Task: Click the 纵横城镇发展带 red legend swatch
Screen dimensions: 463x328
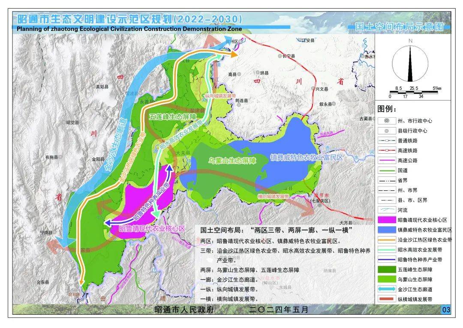Action: [x=387, y=299]
